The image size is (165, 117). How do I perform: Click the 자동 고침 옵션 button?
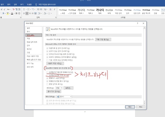tap(103, 39)
